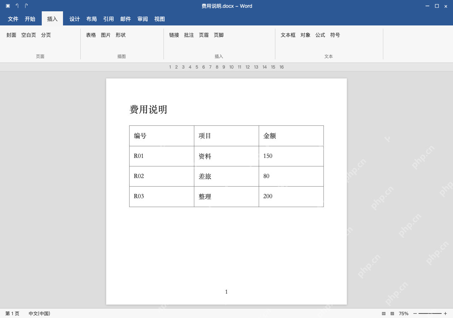Insert a picture via 图片
This screenshot has height=318, width=453.
106,35
